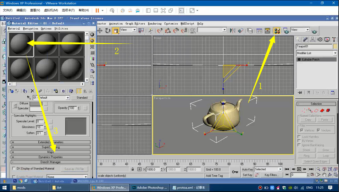Collapse the DirectX Manager rollout
This screenshot has height=192, width=339.
(x=51, y=162)
